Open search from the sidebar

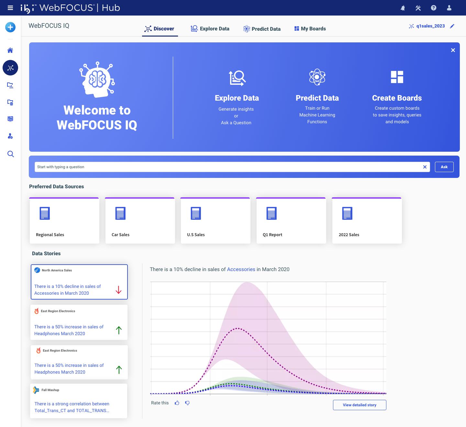coord(10,154)
